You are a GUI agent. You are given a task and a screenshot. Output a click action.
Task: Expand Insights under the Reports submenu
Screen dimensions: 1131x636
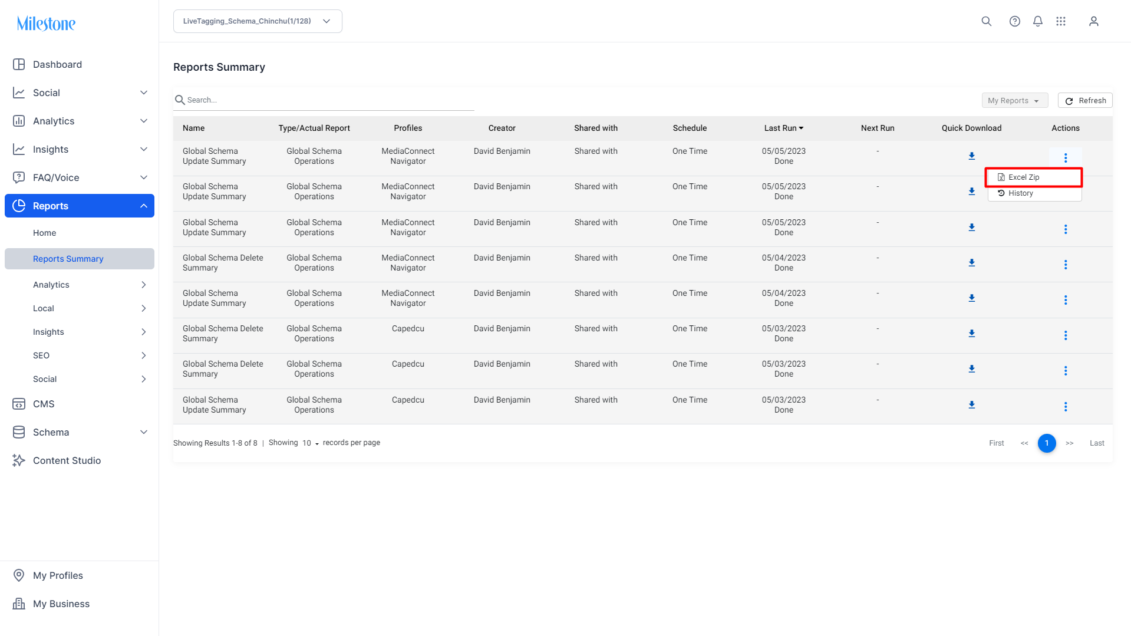[x=144, y=332]
